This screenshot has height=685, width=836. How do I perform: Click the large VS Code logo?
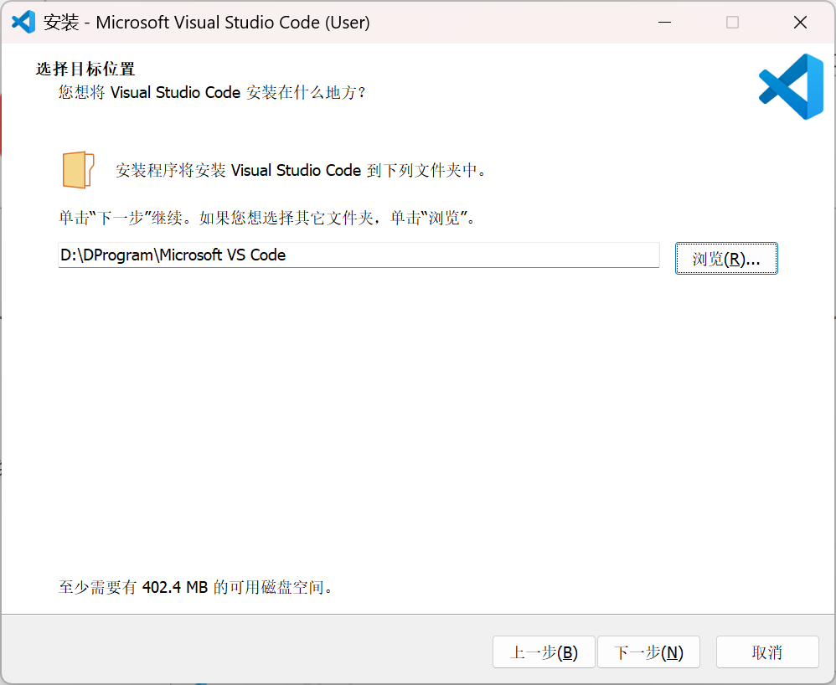[x=792, y=86]
